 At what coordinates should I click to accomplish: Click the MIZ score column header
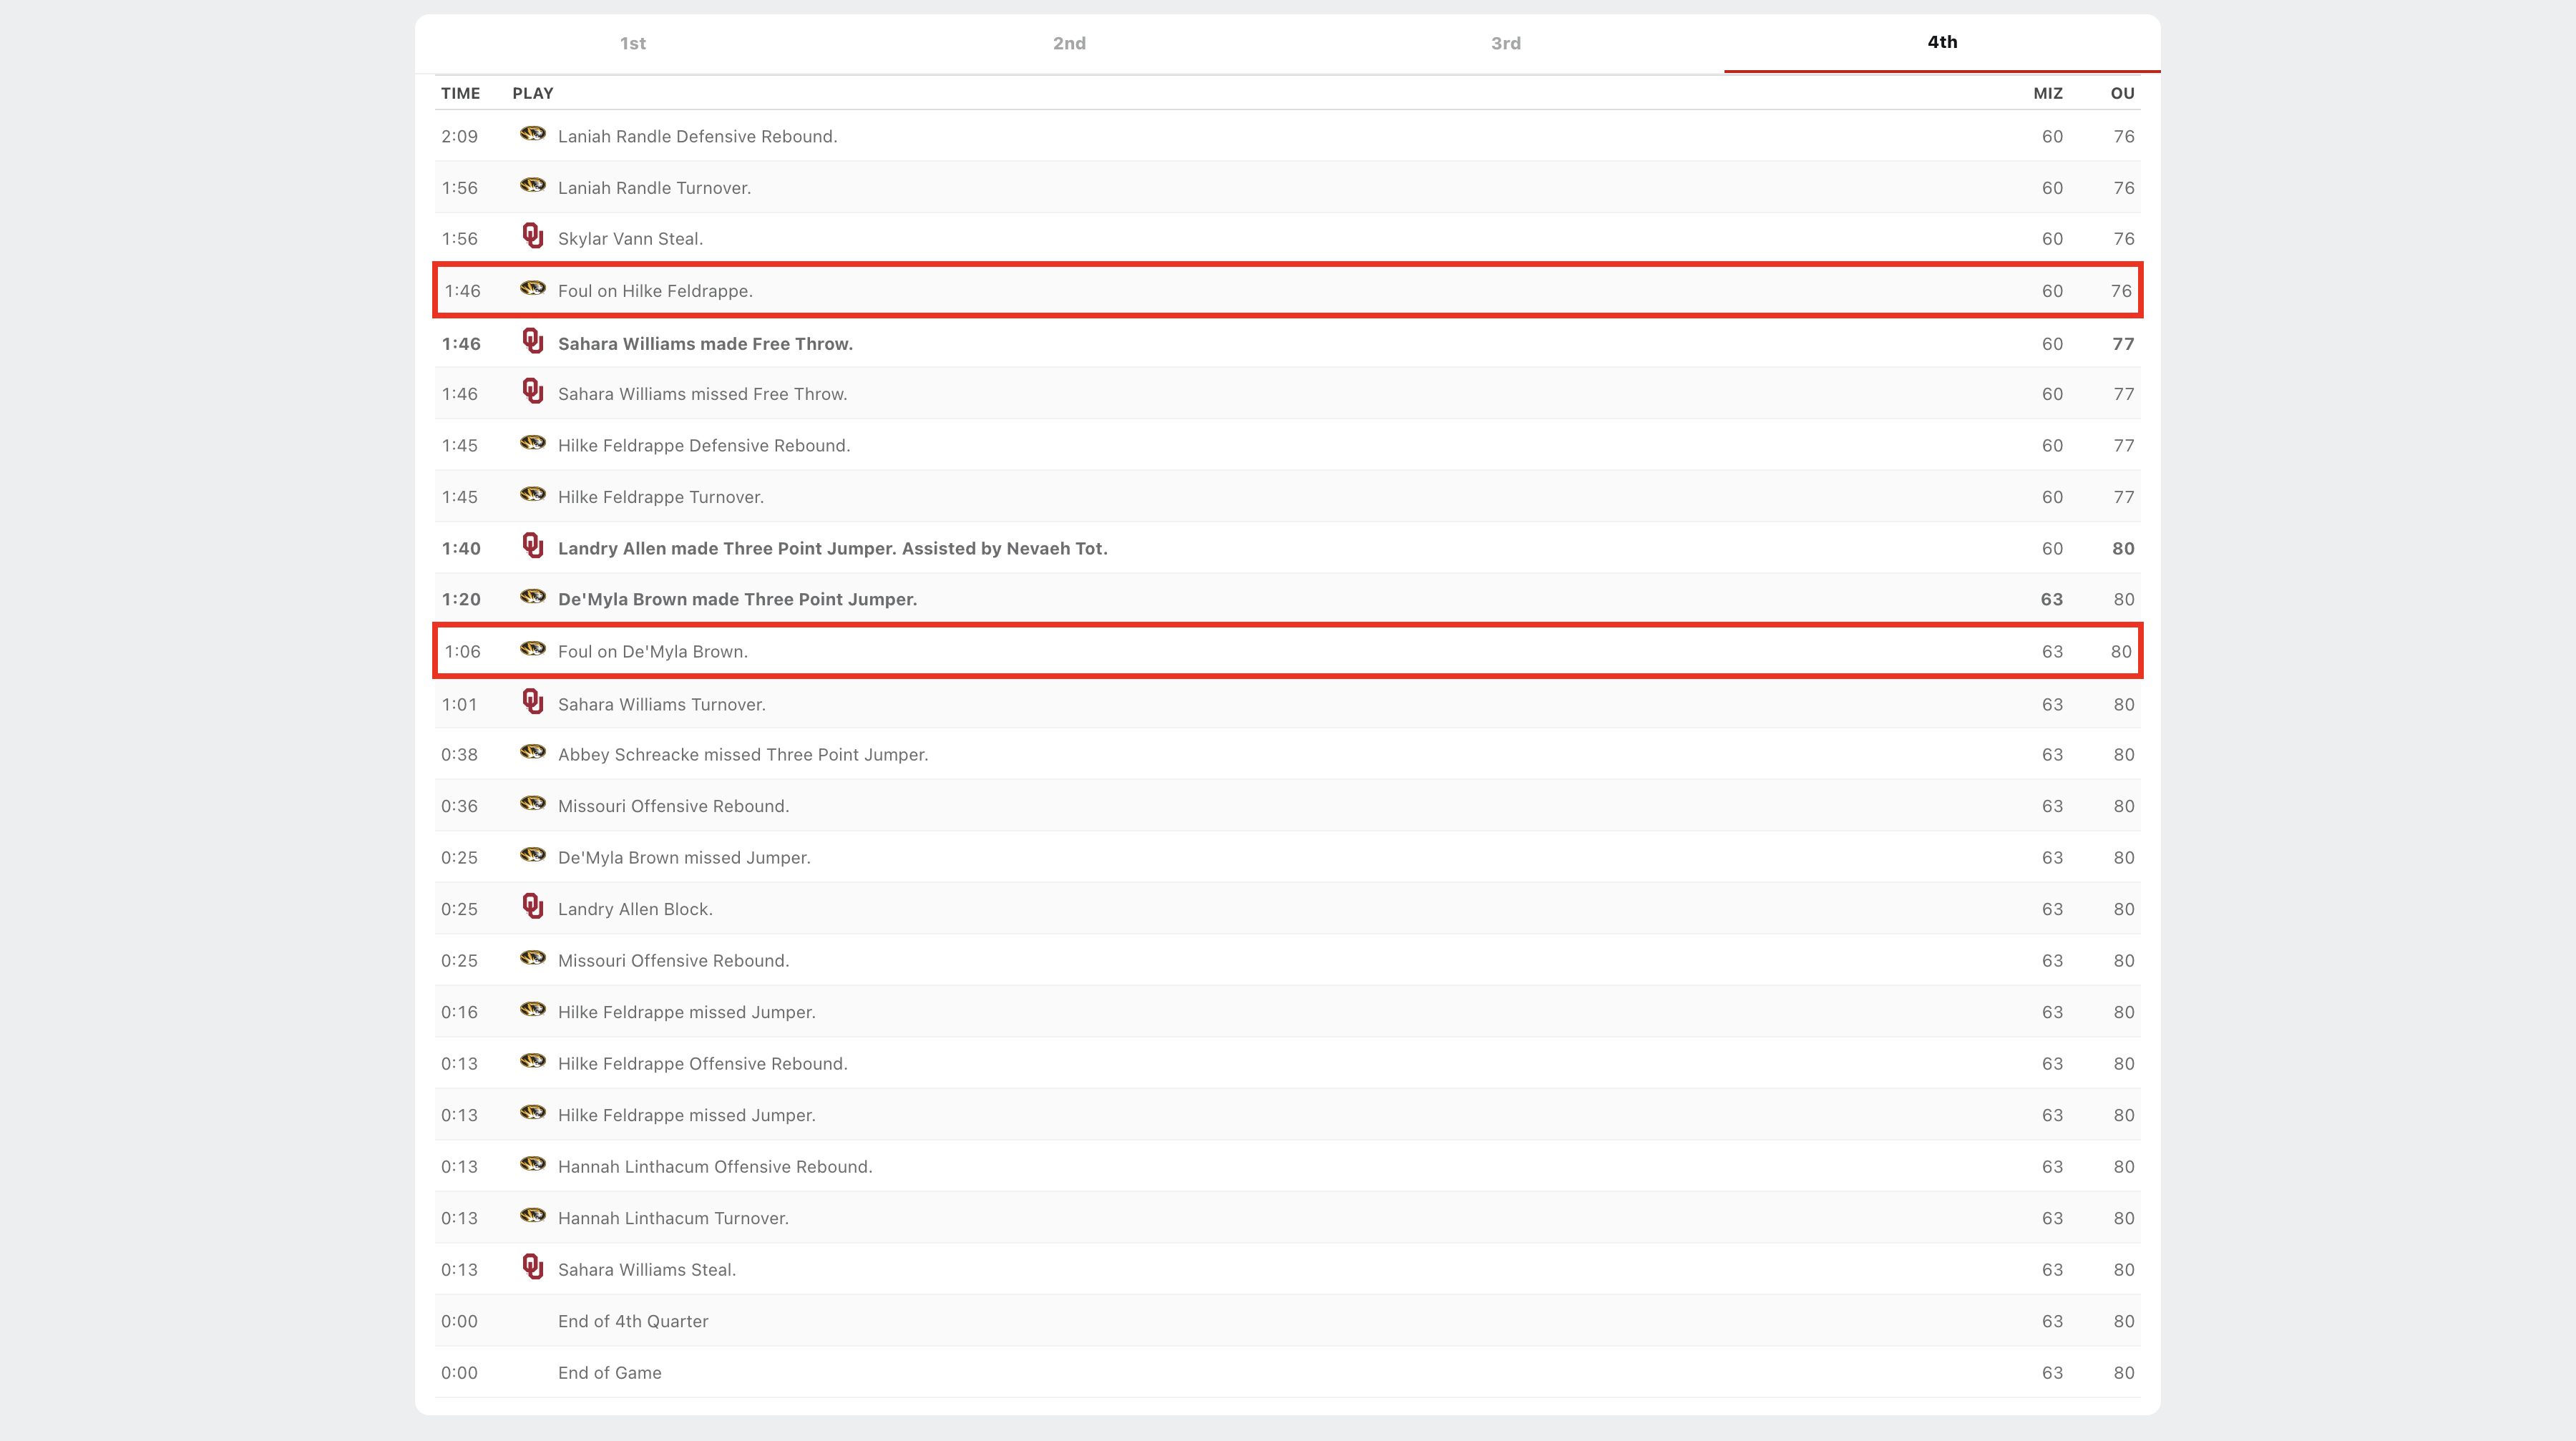[x=2047, y=93]
